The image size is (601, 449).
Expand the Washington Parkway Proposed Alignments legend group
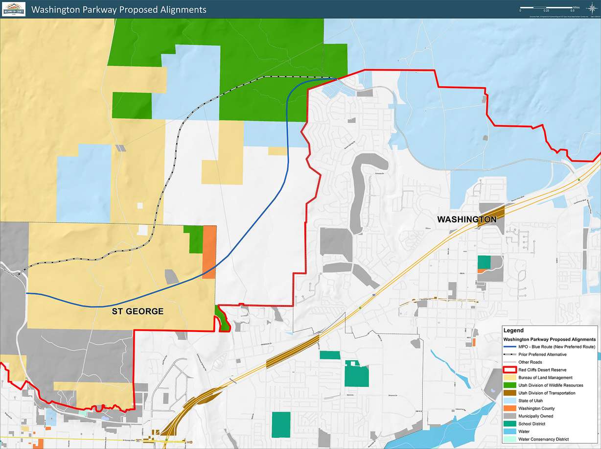pyautogui.click(x=550, y=340)
